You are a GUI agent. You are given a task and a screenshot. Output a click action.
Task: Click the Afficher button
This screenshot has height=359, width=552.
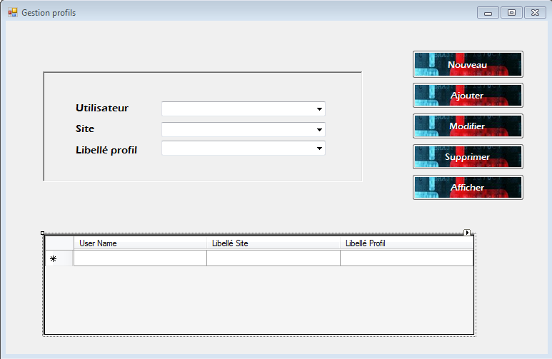[468, 187]
